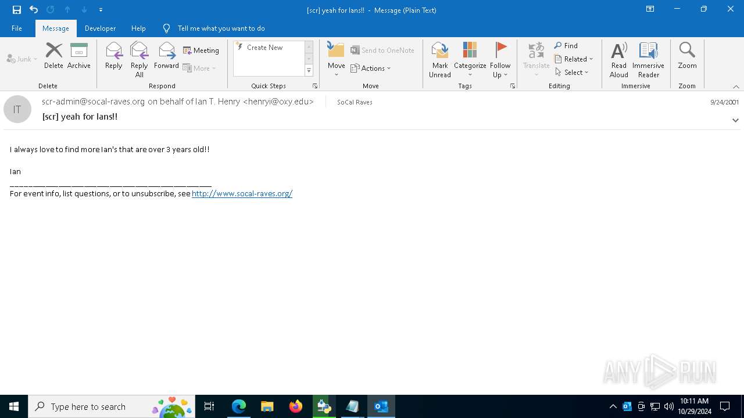
Task: Switch to the Message tab
Action: pyautogui.click(x=56, y=28)
